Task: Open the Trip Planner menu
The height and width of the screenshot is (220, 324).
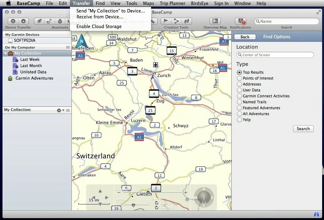Action: [x=172, y=3]
